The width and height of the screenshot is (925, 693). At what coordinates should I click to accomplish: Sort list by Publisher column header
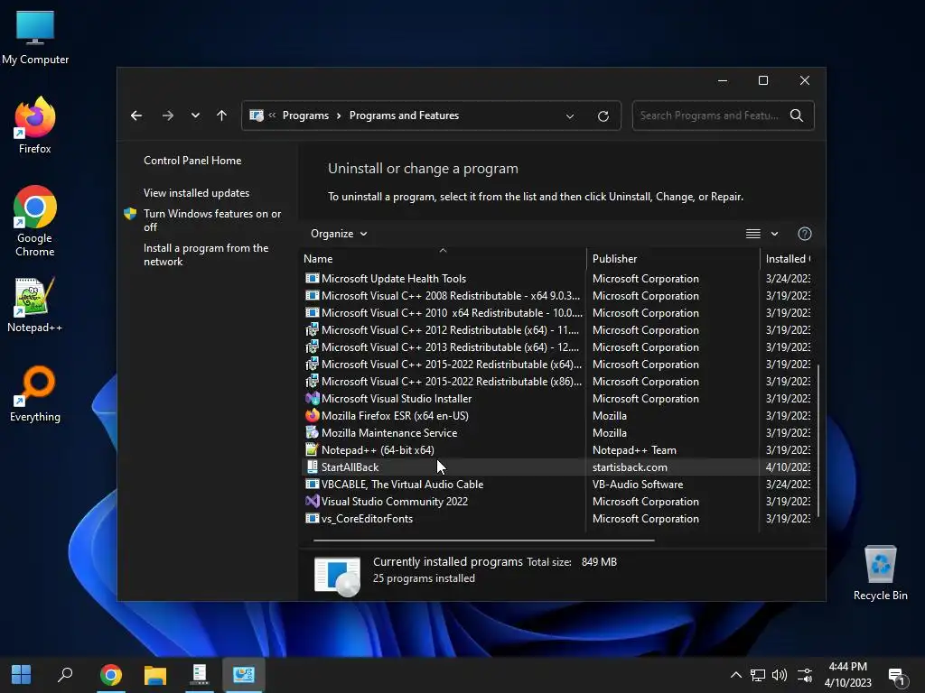click(673, 259)
